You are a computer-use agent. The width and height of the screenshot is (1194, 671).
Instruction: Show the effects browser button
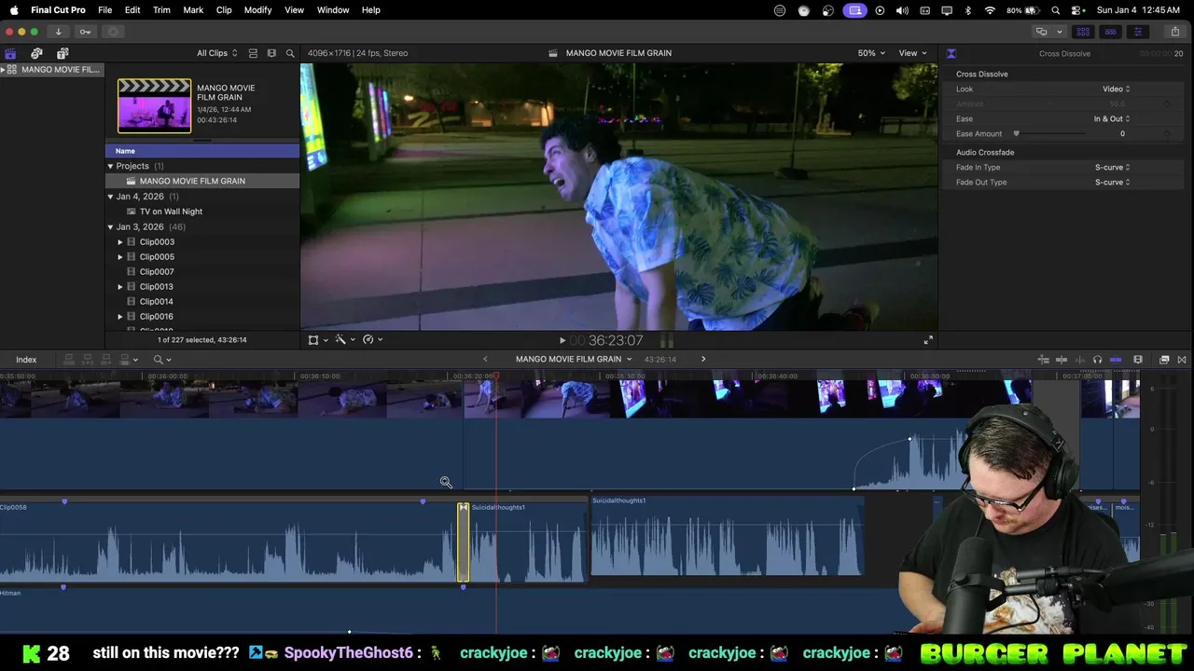(x=1164, y=360)
